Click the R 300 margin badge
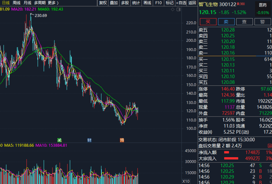 [x=241, y=4]
